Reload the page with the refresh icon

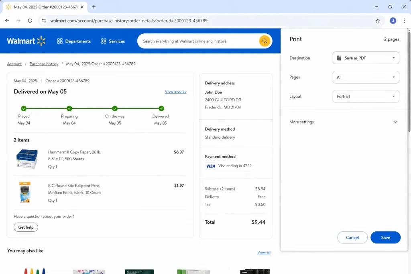[30, 20]
